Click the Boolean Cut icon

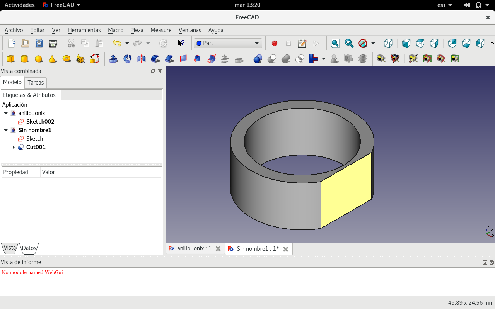point(272,59)
